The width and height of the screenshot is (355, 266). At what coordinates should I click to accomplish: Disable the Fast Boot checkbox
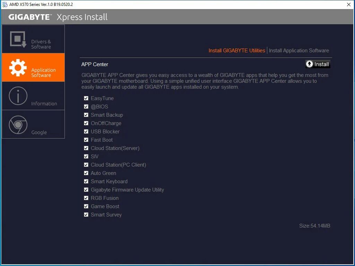coord(86,140)
